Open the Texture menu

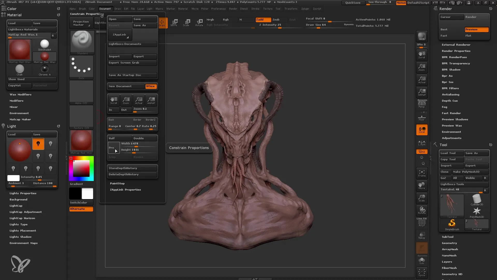tap(268, 9)
